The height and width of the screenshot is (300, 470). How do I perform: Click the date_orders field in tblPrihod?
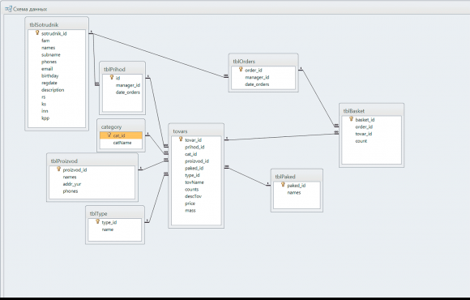[128, 92]
